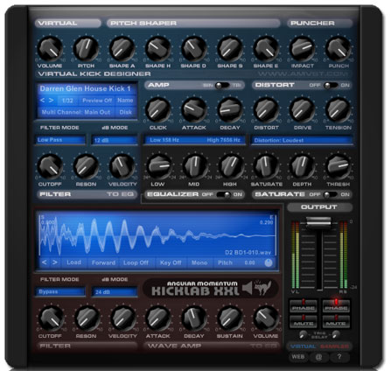391x371 pixels.
Task: Click the Load button in the sample display
Action: 73,262
